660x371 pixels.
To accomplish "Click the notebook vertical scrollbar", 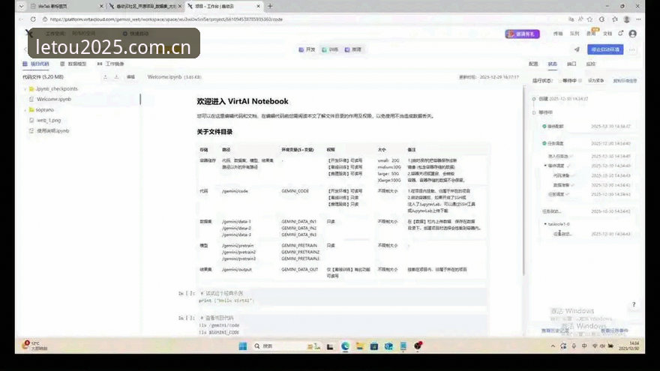I will point(524,181).
